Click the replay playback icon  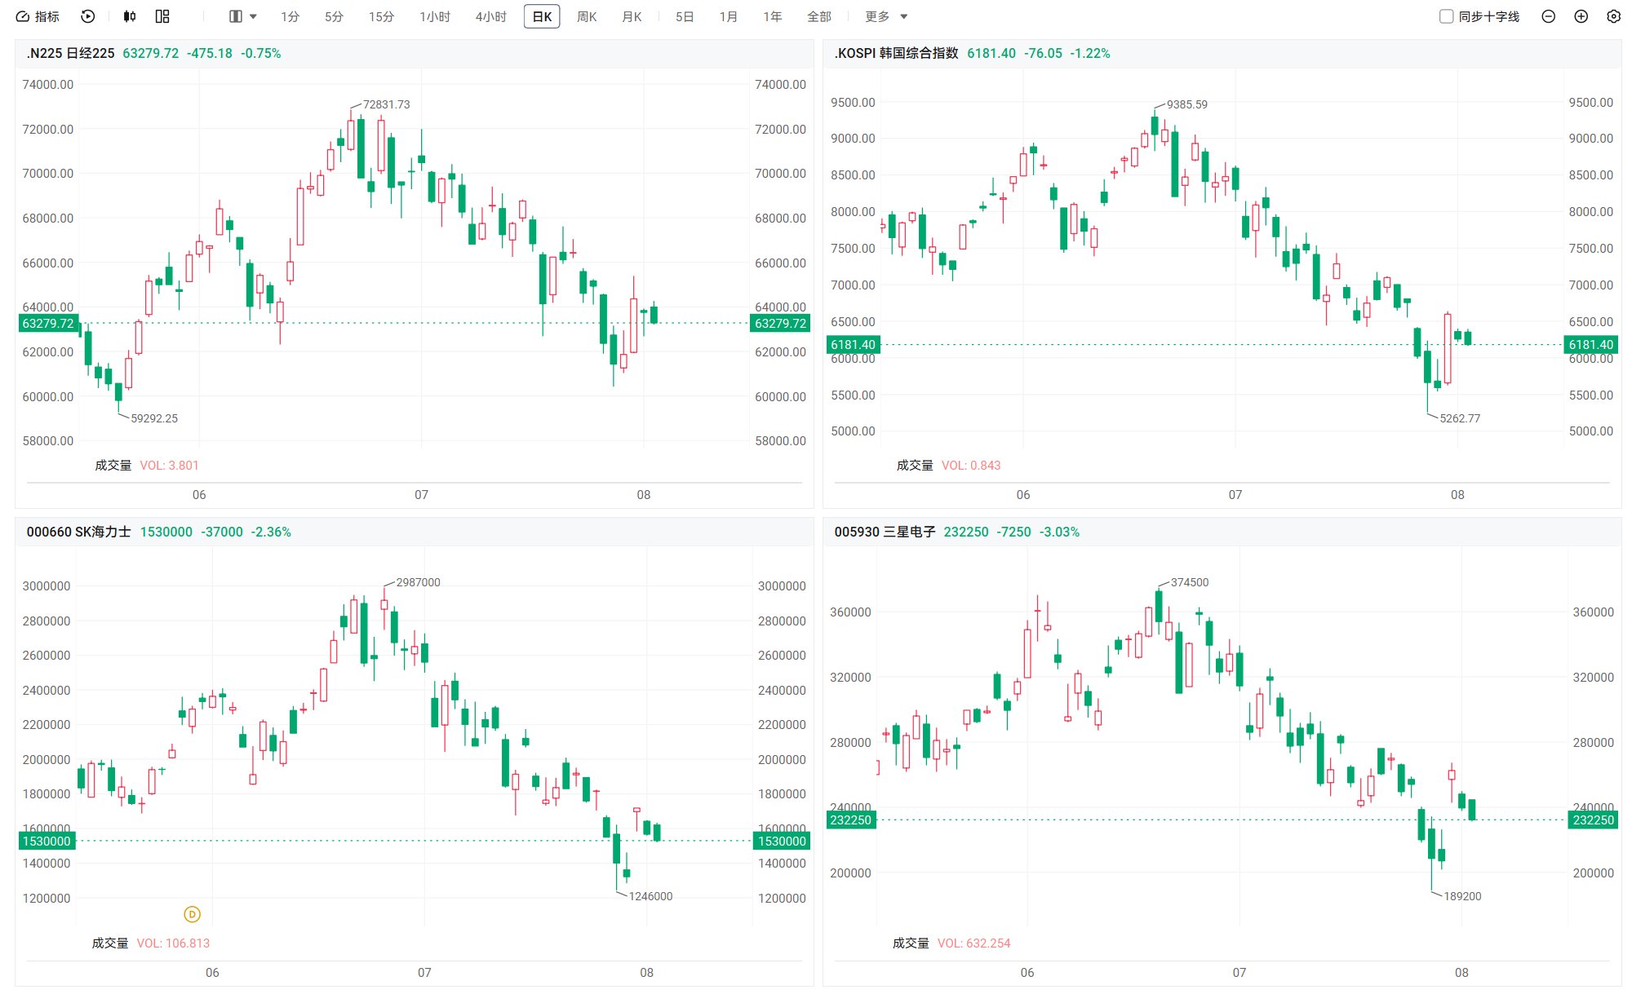[88, 16]
